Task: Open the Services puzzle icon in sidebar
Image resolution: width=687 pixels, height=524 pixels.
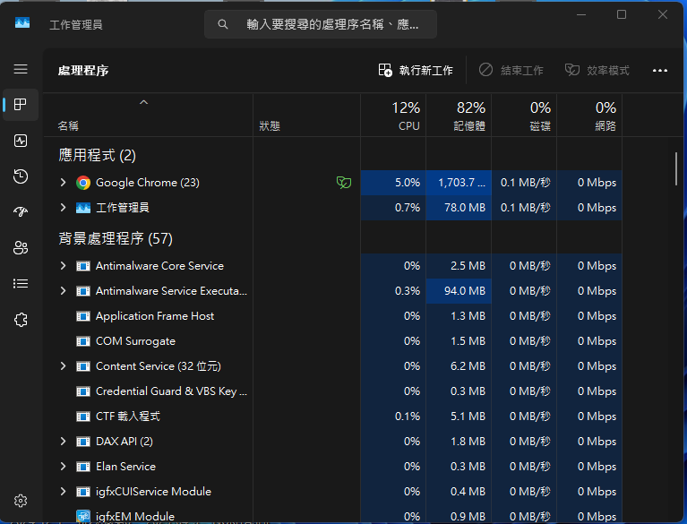Action: [x=21, y=320]
